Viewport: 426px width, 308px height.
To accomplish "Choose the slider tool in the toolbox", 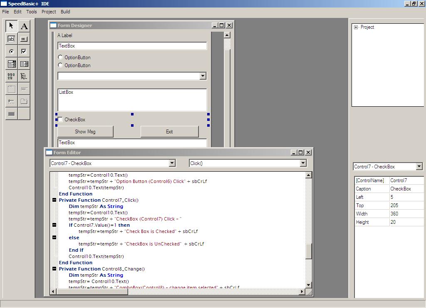I will click(x=11, y=102).
